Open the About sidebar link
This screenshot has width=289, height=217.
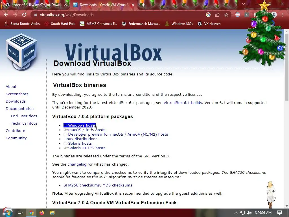point(11,86)
